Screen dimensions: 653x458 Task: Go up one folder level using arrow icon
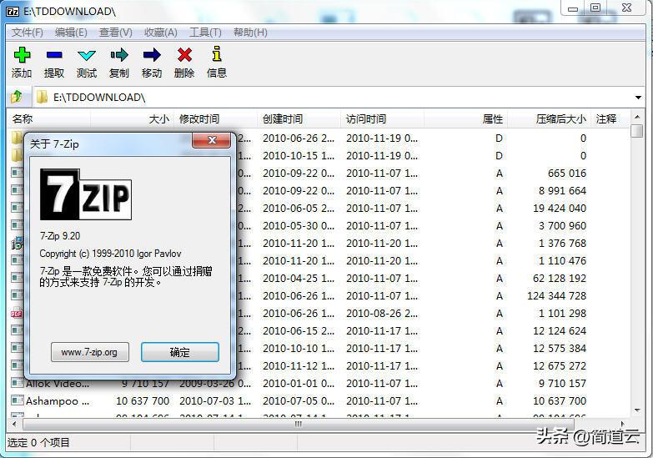coord(17,97)
